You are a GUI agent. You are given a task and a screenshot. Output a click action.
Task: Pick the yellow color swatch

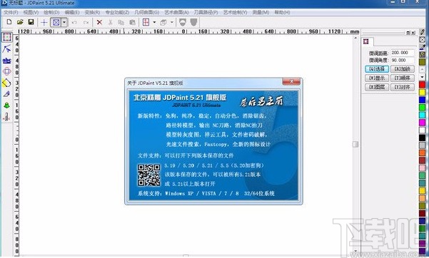pos(423,93)
